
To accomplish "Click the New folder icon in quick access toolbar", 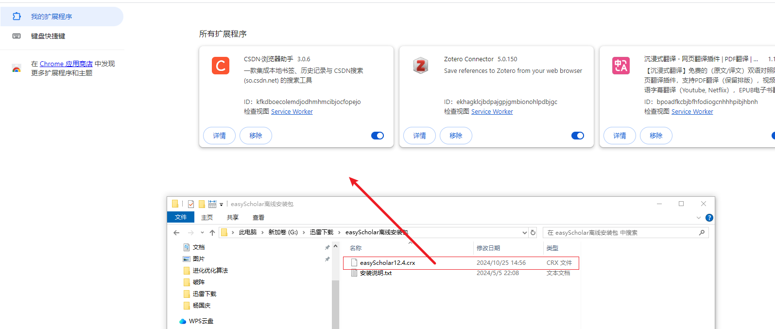I will pos(202,204).
